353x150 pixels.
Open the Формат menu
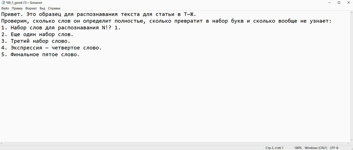point(31,8)
